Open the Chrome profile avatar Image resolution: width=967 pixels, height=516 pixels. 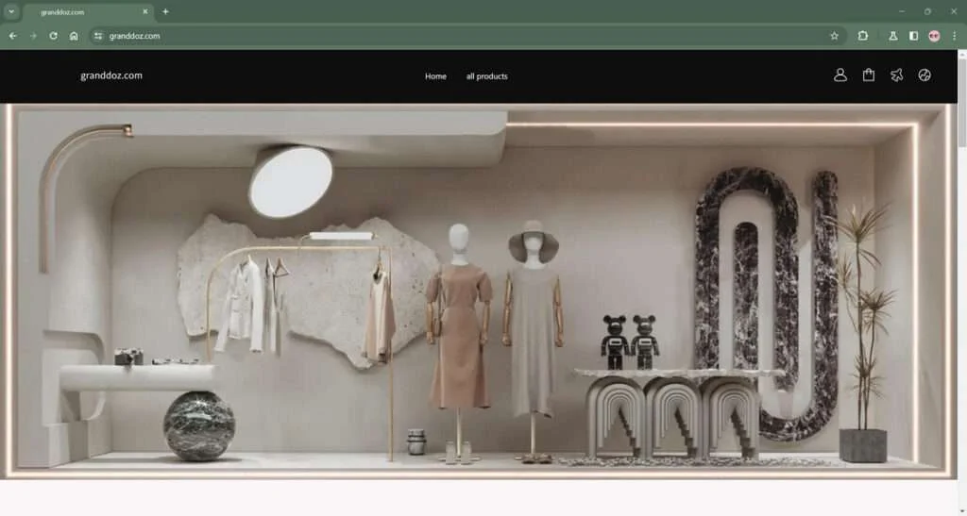tap(934, 36)
